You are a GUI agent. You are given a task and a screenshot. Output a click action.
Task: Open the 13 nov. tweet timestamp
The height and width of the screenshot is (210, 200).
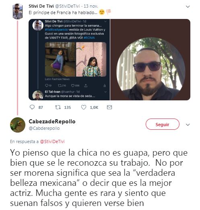point(91,6)
